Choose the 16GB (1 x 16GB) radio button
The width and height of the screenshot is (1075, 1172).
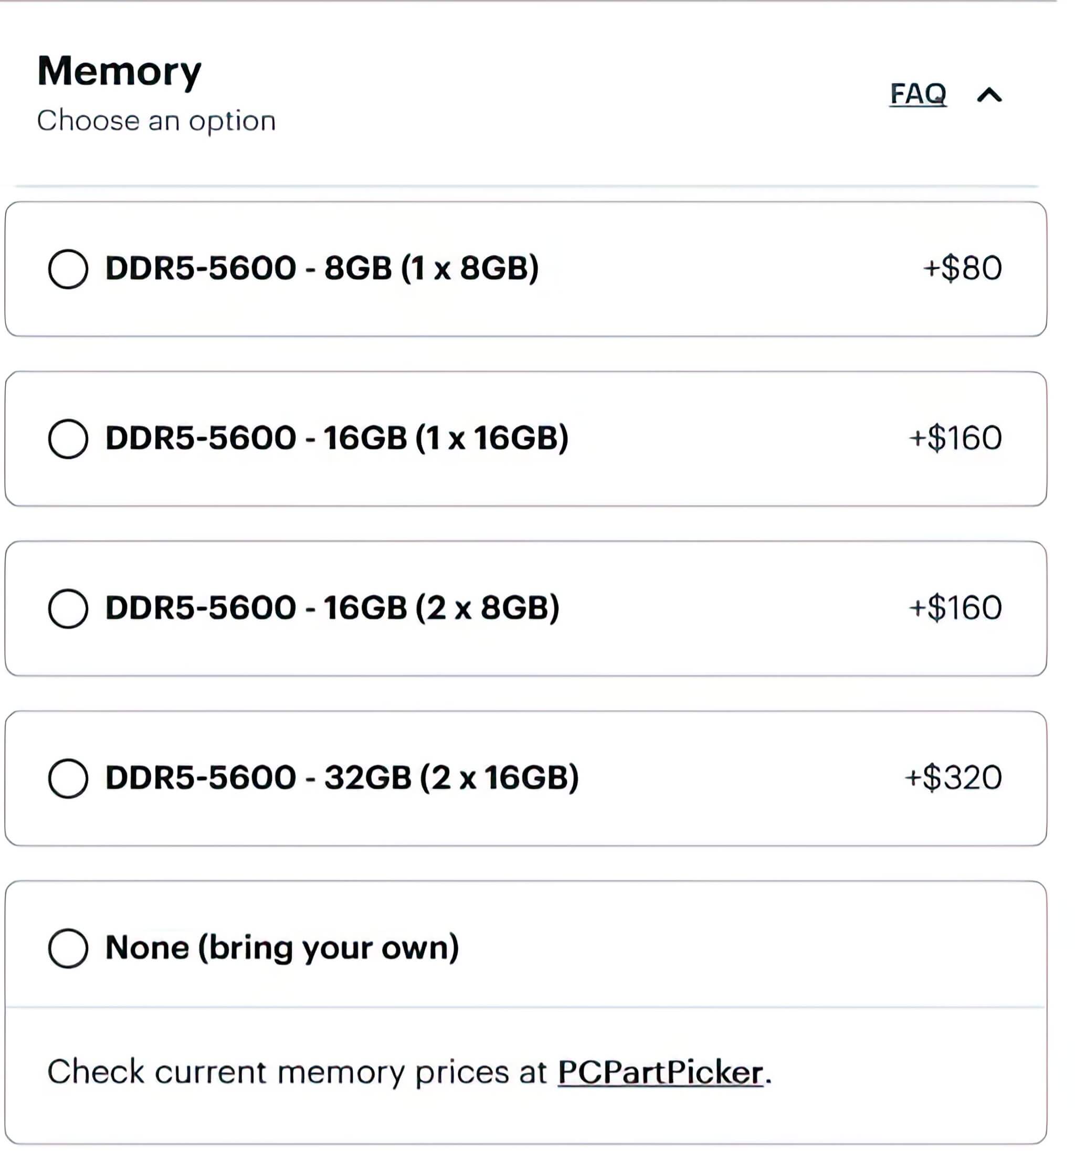point(68,439)
